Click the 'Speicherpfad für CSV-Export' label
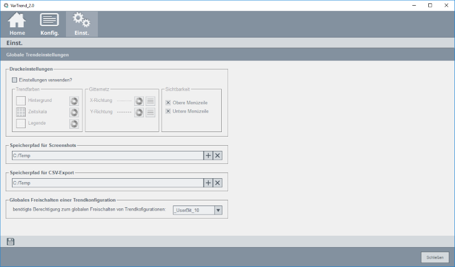The image size is (455, 267). [x=42, y=172]
